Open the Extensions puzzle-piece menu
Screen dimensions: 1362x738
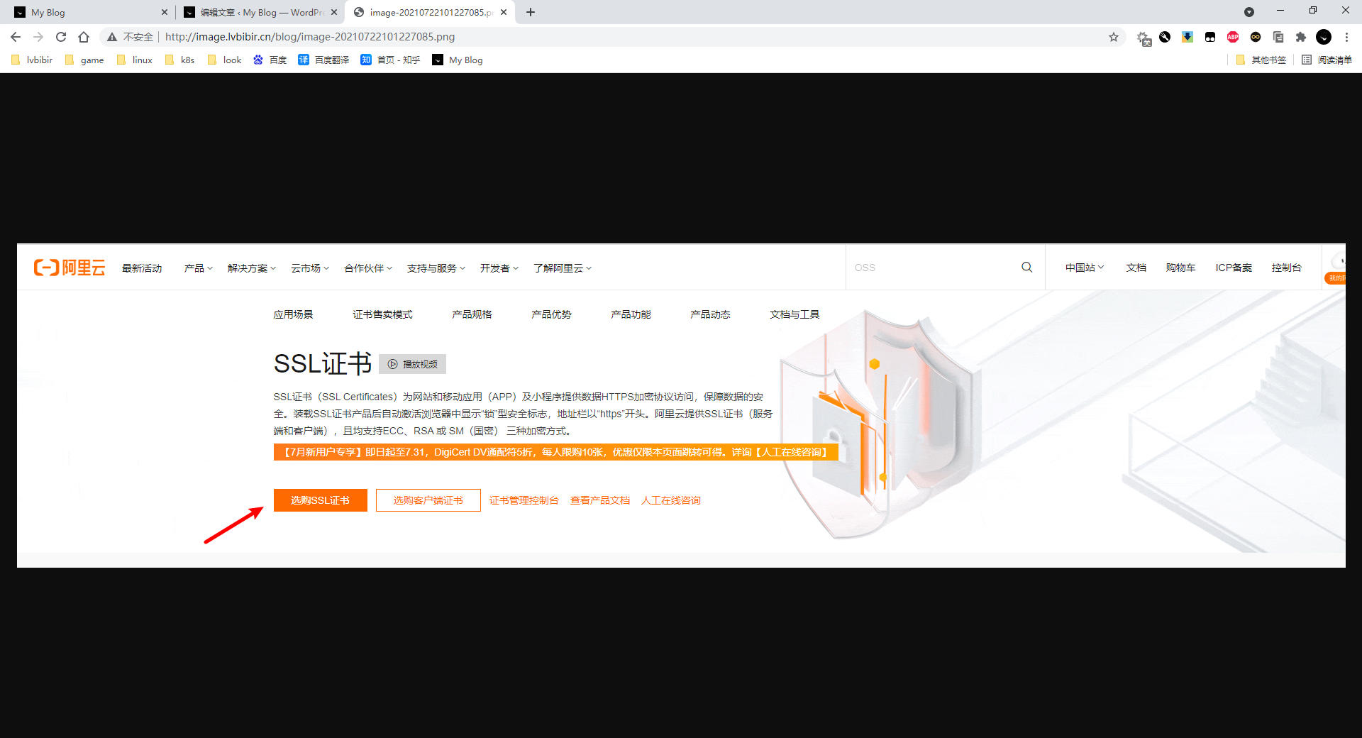1301,37
